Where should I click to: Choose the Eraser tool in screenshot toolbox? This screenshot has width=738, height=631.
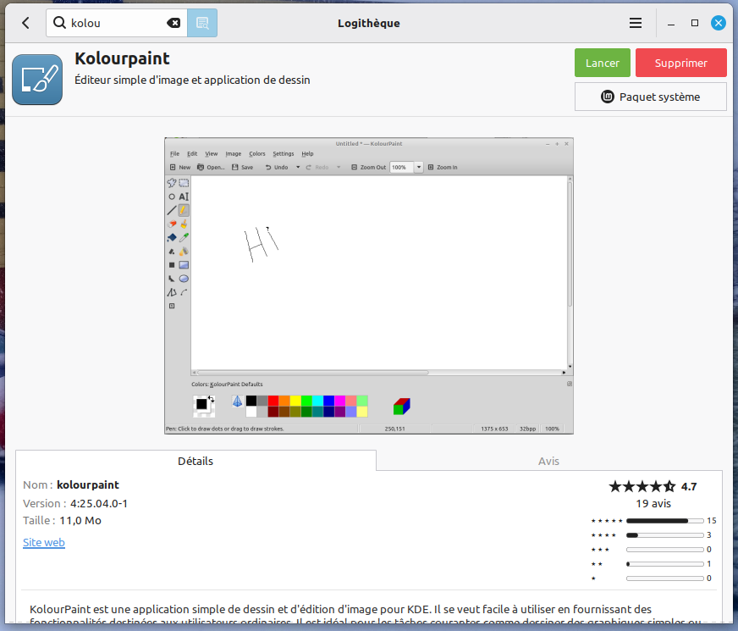pyautogui.click(x=172, y=224)
